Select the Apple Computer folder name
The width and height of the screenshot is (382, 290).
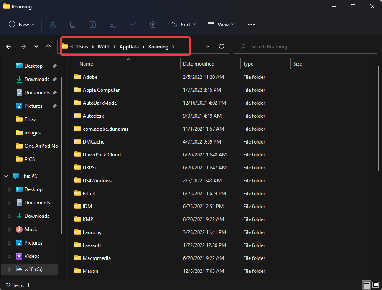[x=101, y=90]
